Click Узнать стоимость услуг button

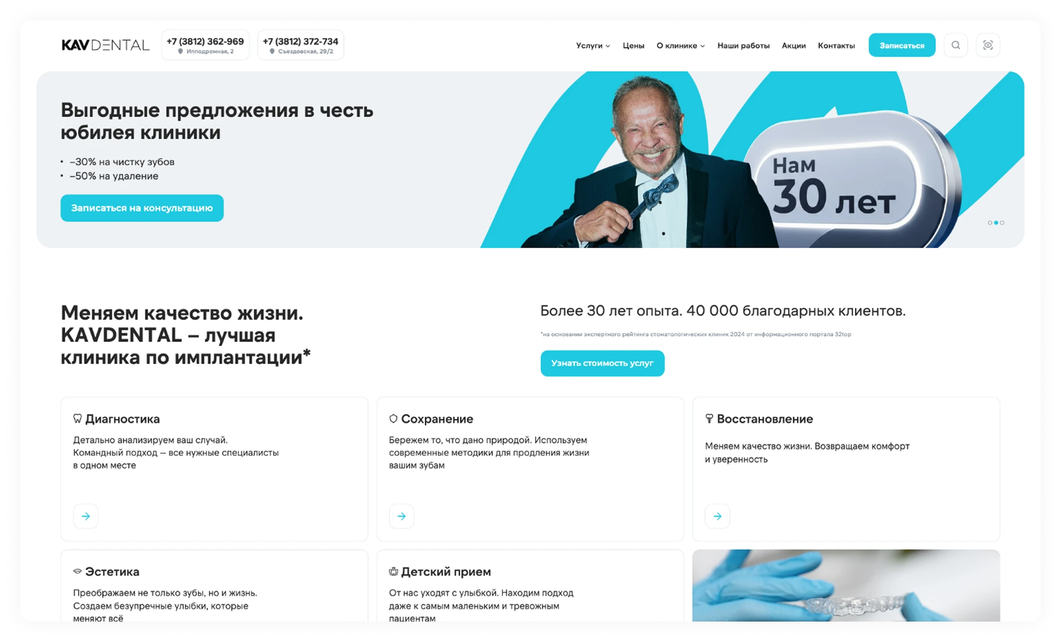click(x=602, y=363)
